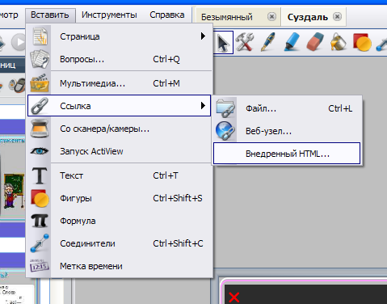
Task: Switch to the Безымянный tab
Action: (x=227, y=17)
